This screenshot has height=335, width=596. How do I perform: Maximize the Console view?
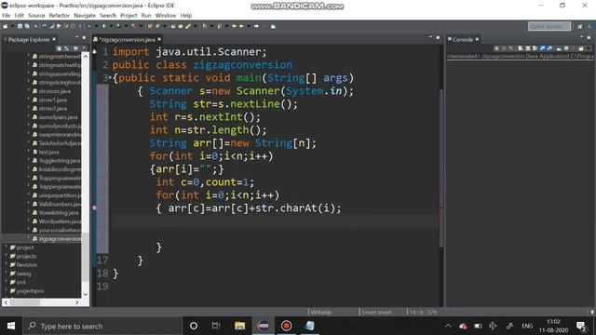point(589,37)
